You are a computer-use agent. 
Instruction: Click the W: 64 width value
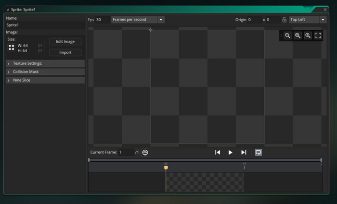[23, 46]
